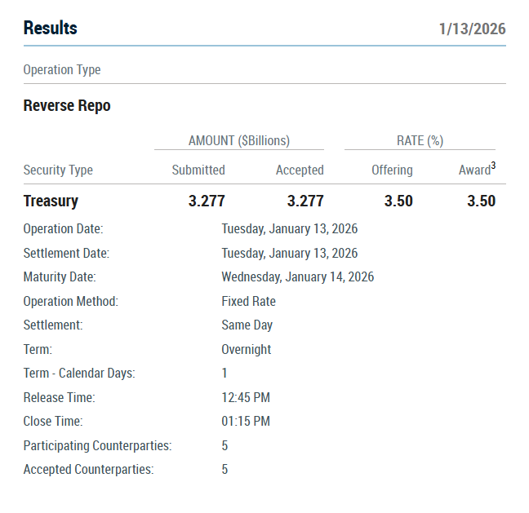Click the Release Time label
Screen dimensions: 529x513
(x=60, y=398)
